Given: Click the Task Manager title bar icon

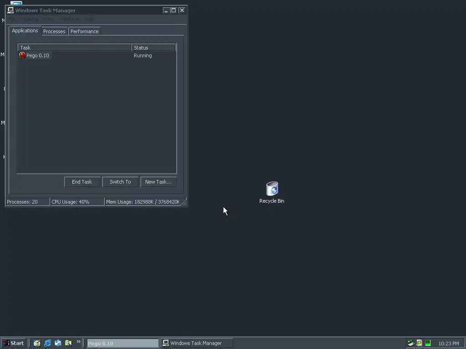Looking at the screenshot, I should pos(11,10).
